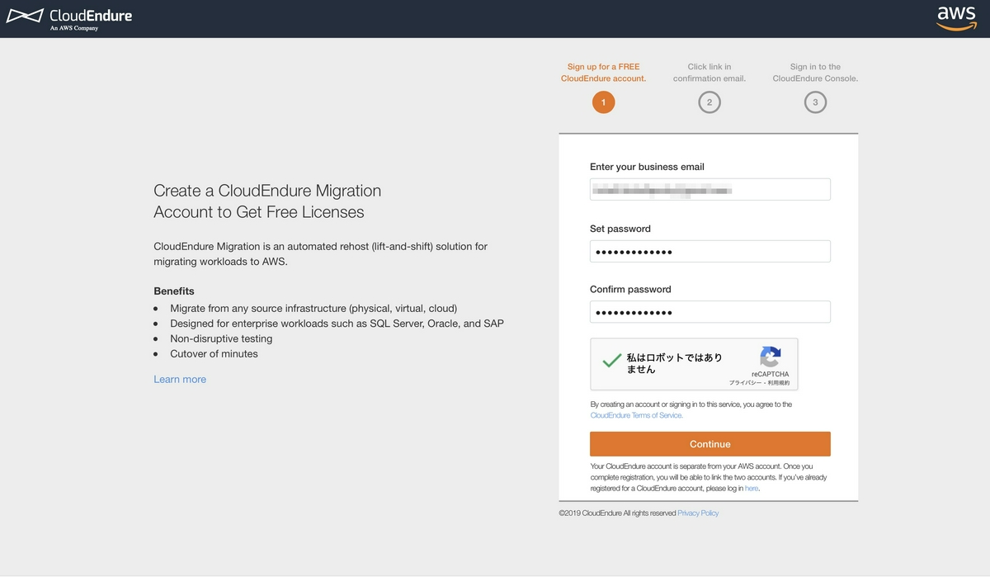Viewport: 990px width, 577px height.
Task: Click the 'Cutover of minutes' bullet
Action: (x=214, y=354)
